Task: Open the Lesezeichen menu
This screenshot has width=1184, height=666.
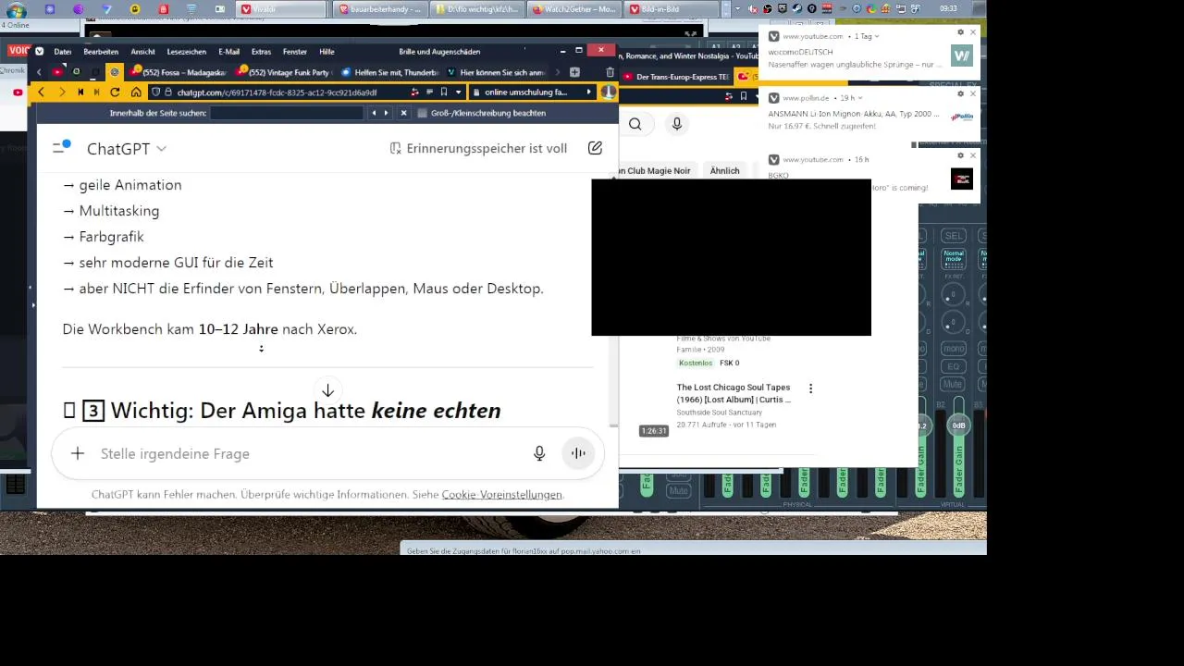Action: tap(187, 52)
